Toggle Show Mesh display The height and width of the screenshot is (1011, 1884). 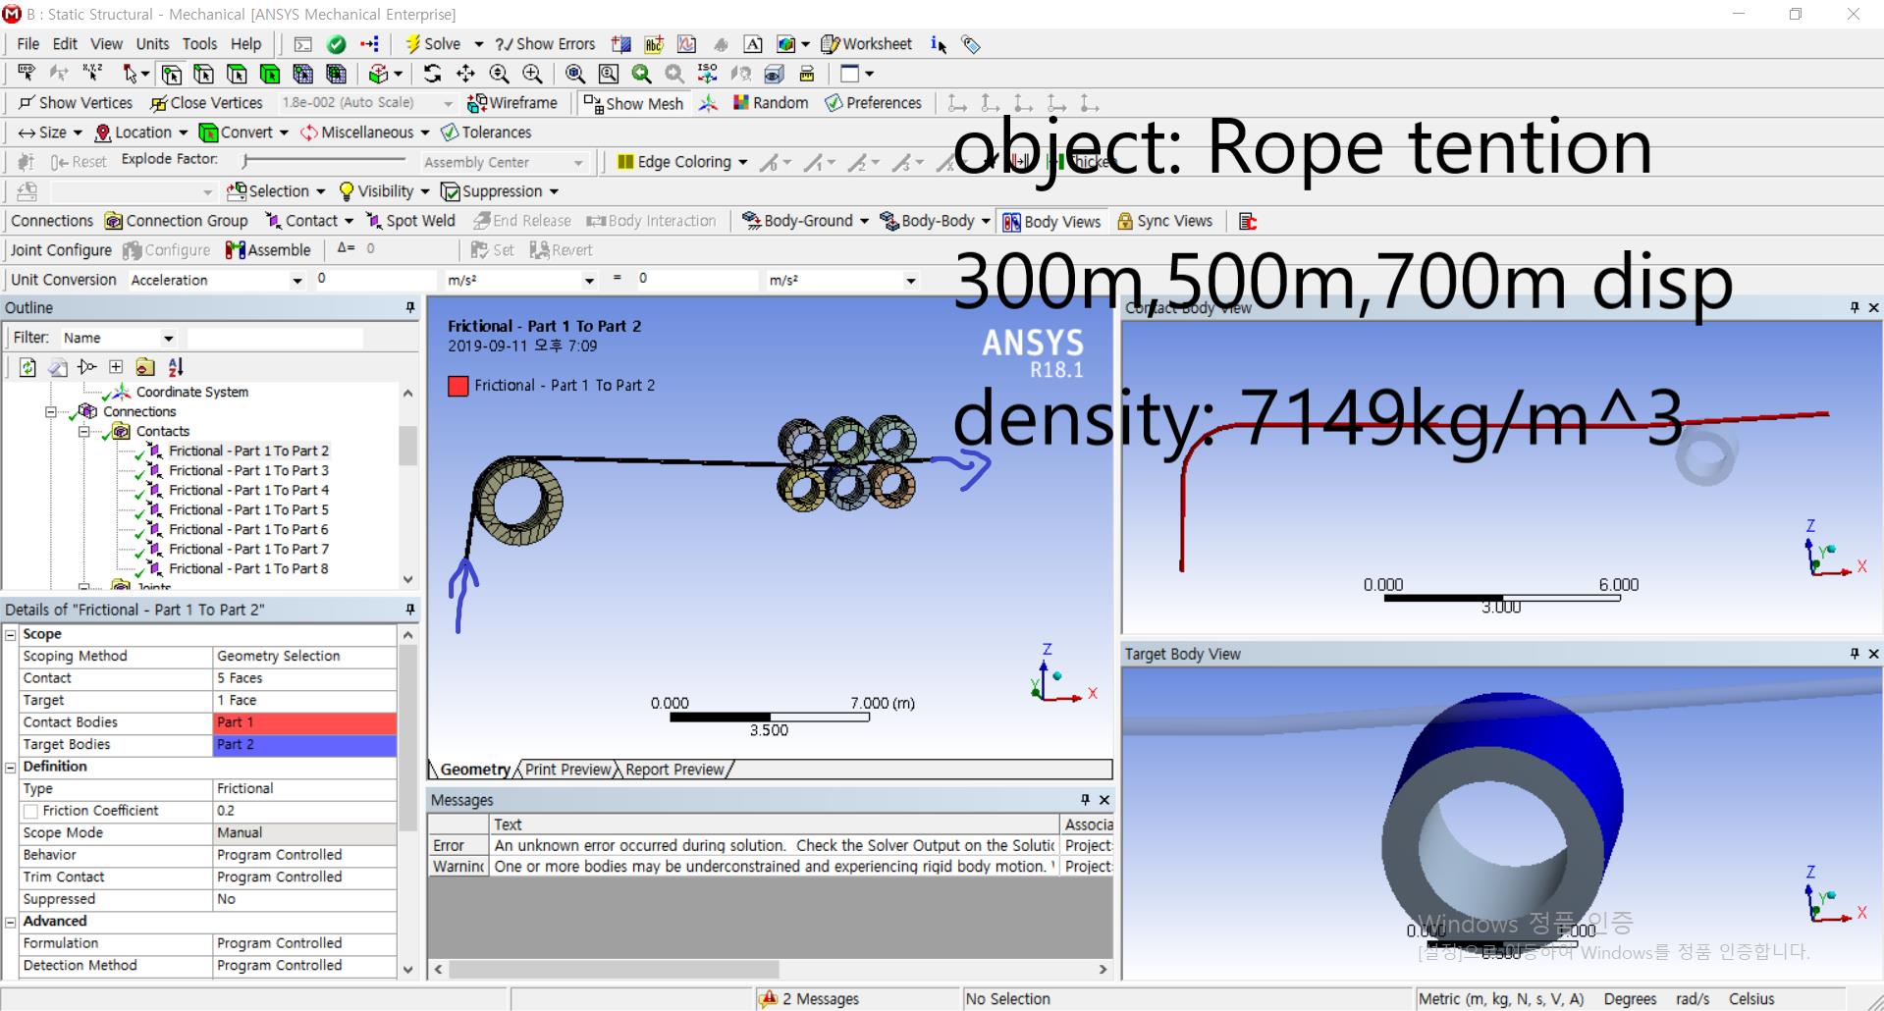click(x=633, y=103)
